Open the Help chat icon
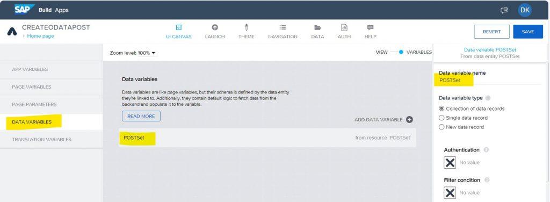550x202 pixels. pos(370,27)
